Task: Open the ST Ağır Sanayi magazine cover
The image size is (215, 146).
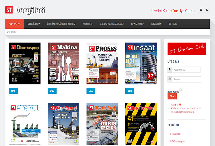Action: (63, 124)
